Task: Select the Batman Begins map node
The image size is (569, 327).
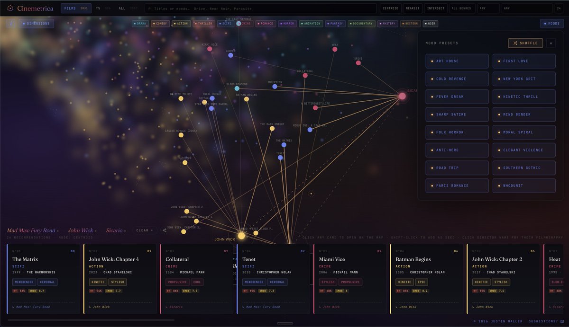Action: coord(247,99)
